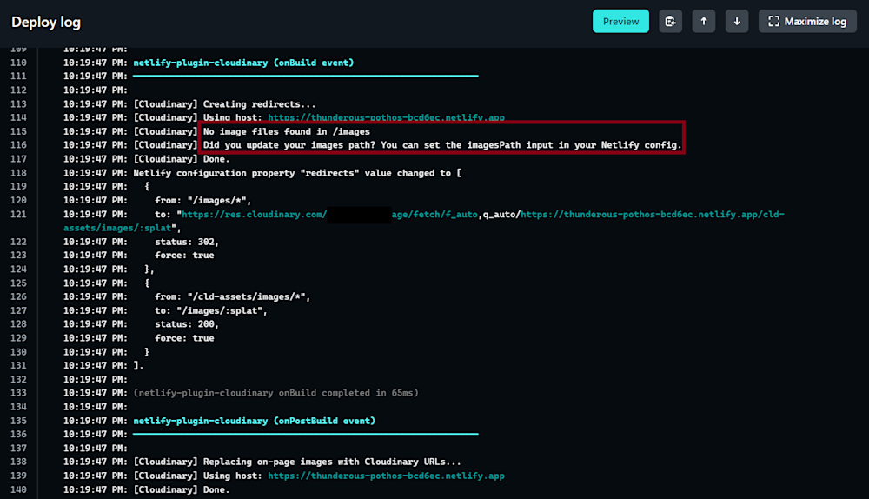The width and height of the screenshot is (869, 499).
Task: Click the 'status: 302' log entry
Action: pyautogui.click(x=187, y=242)
